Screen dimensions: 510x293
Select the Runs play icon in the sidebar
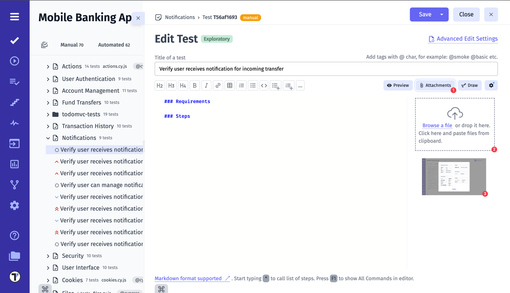[14, 61]
